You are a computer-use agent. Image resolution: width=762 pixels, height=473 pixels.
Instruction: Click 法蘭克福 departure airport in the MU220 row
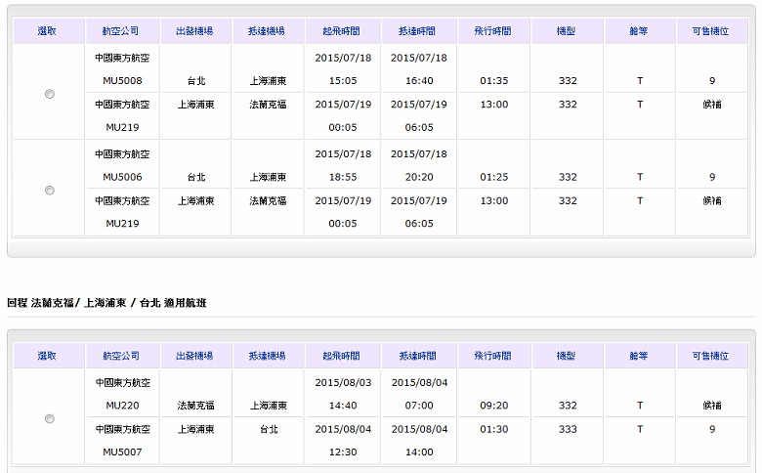[x=195, y=406]
